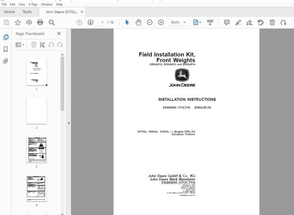
Task: Go to the next page
Action: 90,23
